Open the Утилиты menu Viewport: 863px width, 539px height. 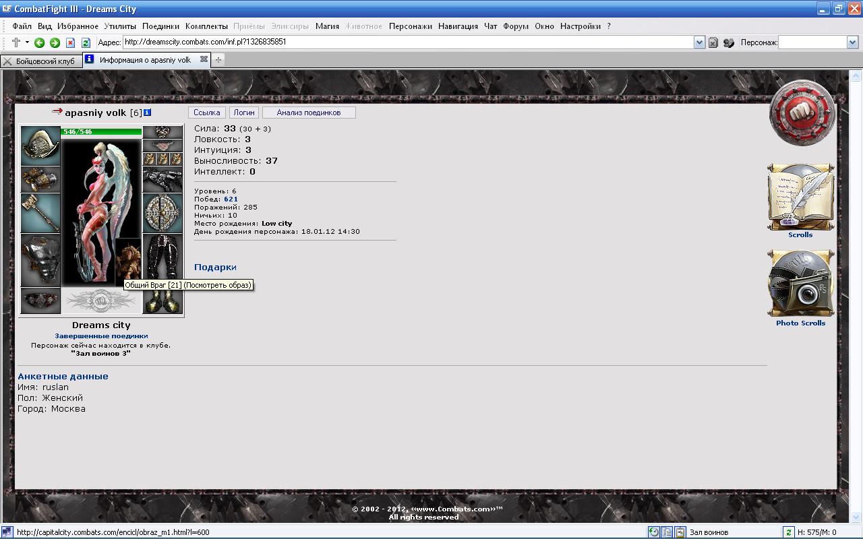[120, 26]
